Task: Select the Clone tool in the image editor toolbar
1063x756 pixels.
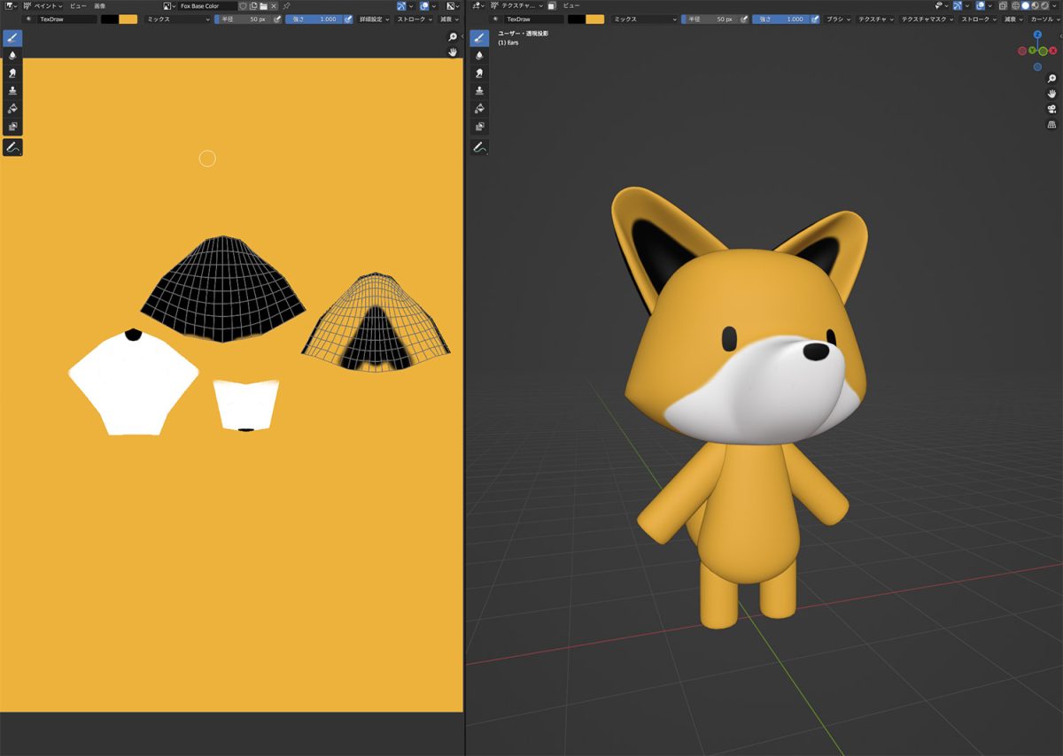Action: pyautogui.click(x=12, y=89)
